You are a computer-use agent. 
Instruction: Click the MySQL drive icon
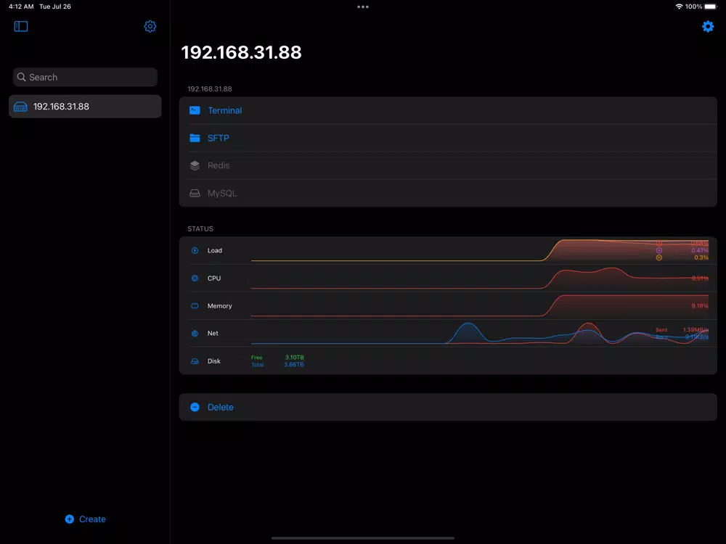(x=195, y=194)
